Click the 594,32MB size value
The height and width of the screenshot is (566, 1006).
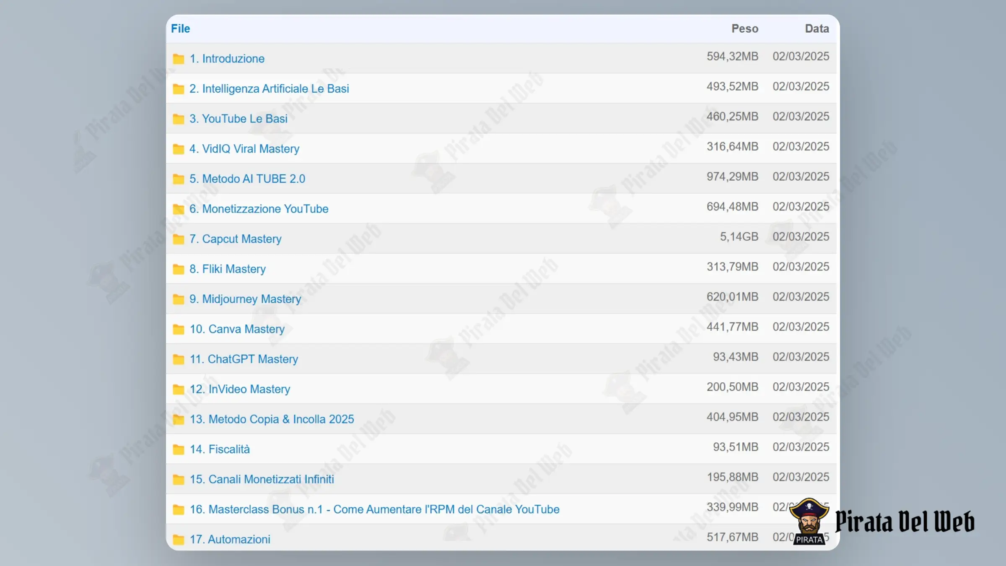[733, 56]
